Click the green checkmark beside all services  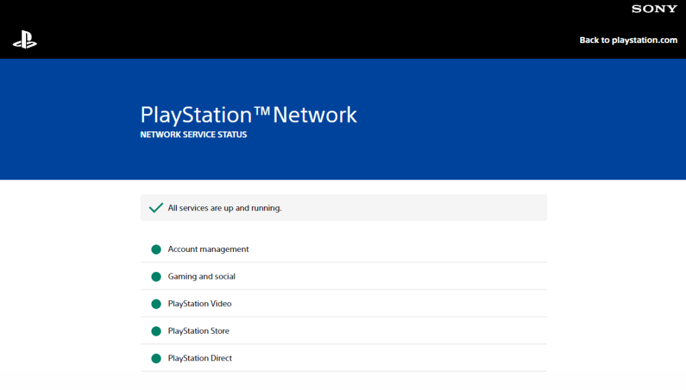155,208
